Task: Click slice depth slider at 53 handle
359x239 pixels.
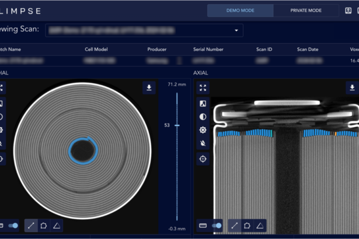Action: (x=177, y=125)
